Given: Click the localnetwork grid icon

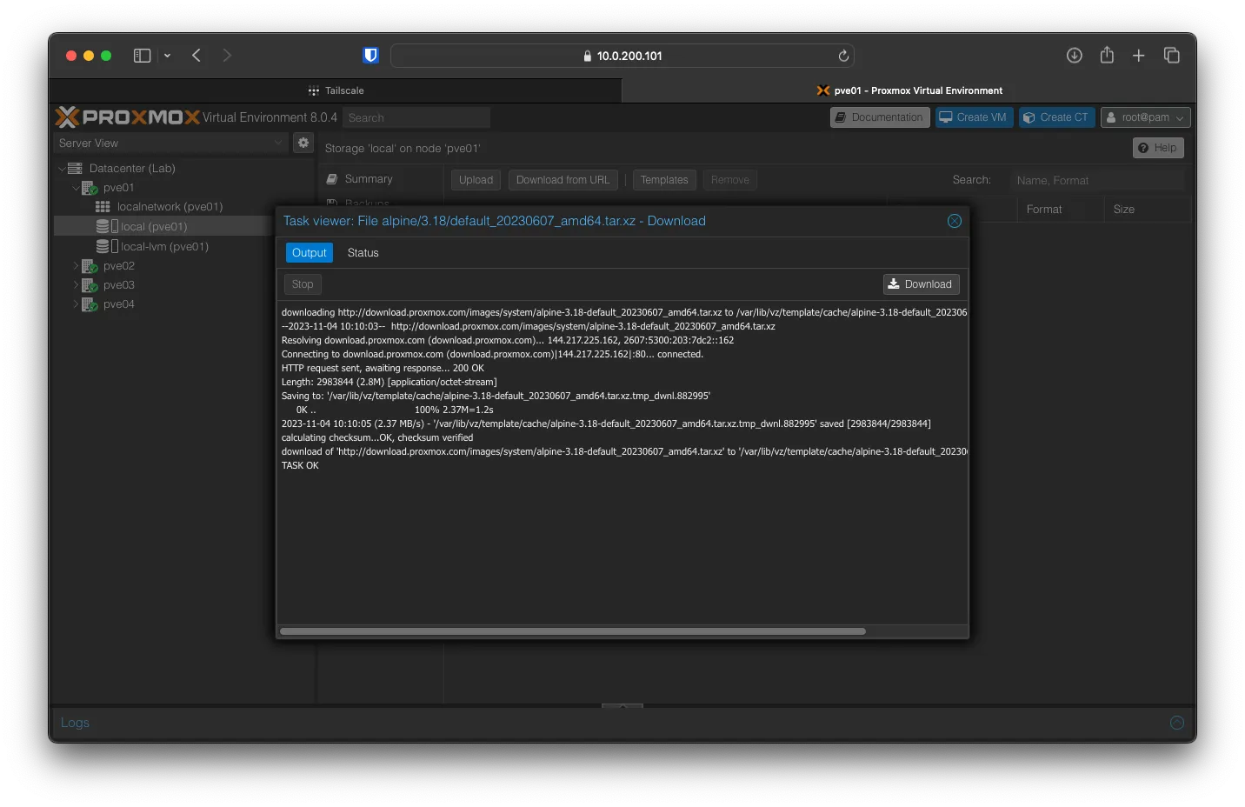Looking at the screenshot, I should click(103, 207).
